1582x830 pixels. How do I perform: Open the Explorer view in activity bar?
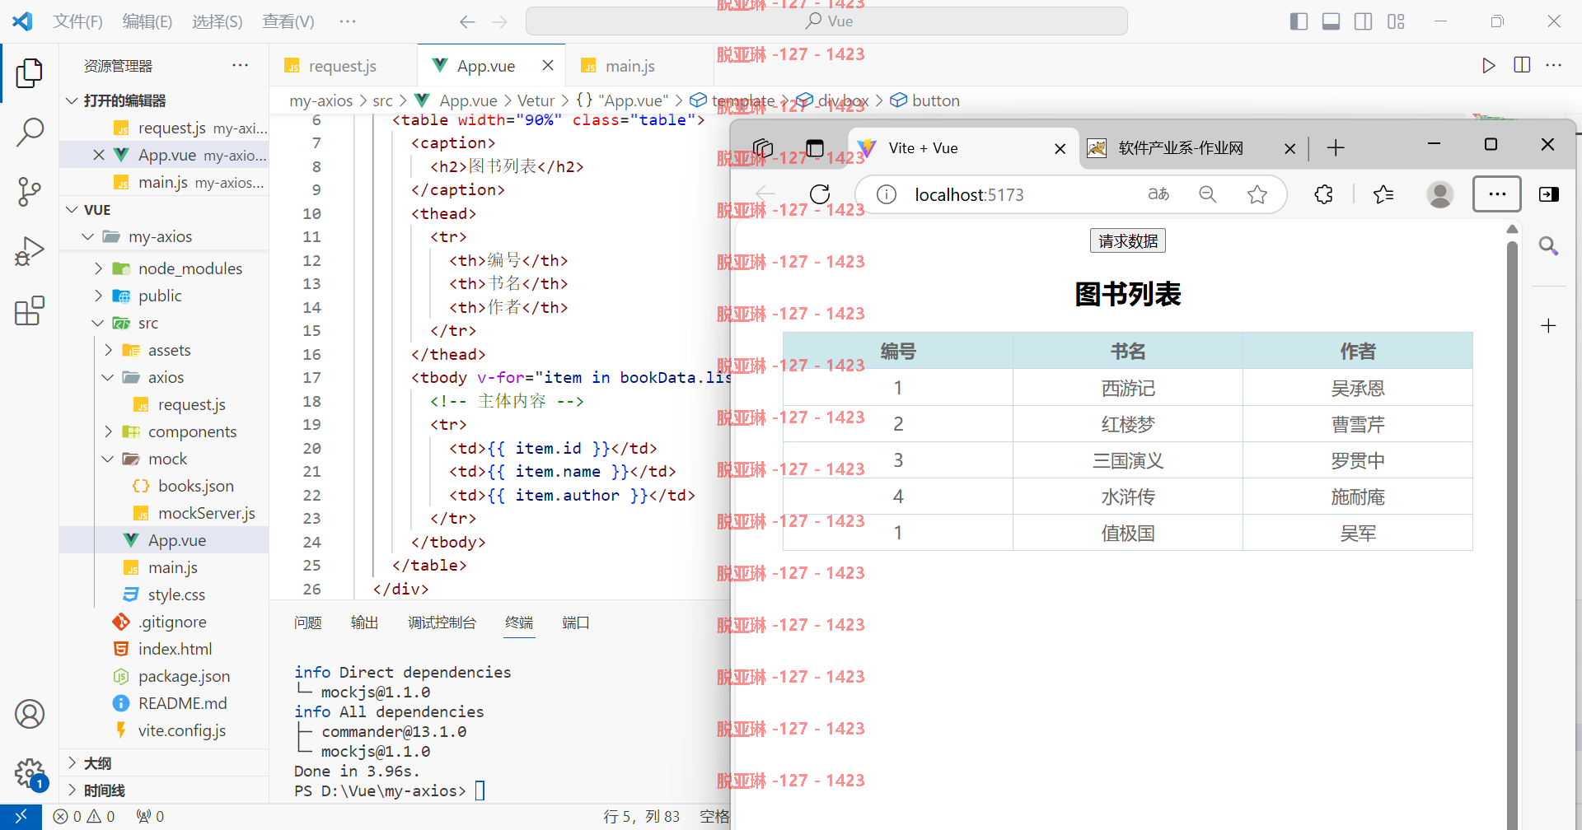[x=30, y=73]
